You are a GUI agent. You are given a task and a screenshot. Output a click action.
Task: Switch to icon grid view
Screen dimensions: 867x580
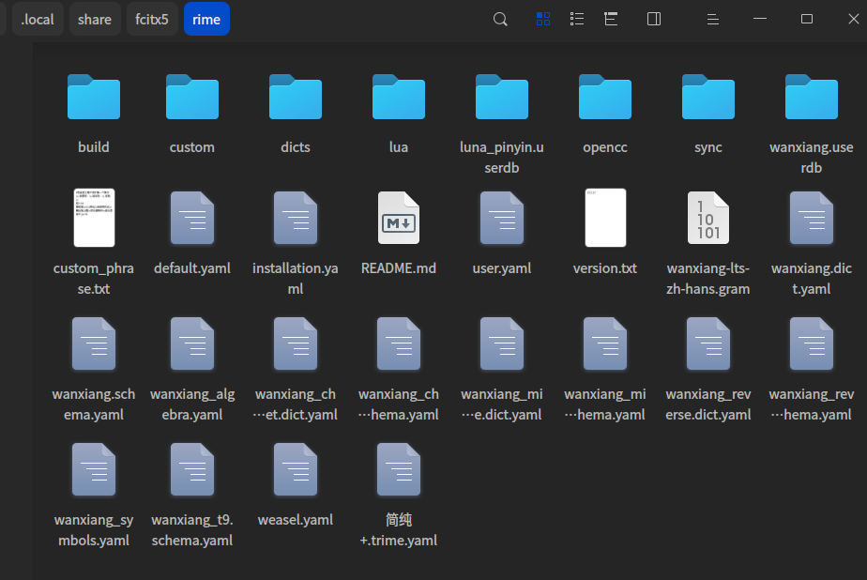542,19
